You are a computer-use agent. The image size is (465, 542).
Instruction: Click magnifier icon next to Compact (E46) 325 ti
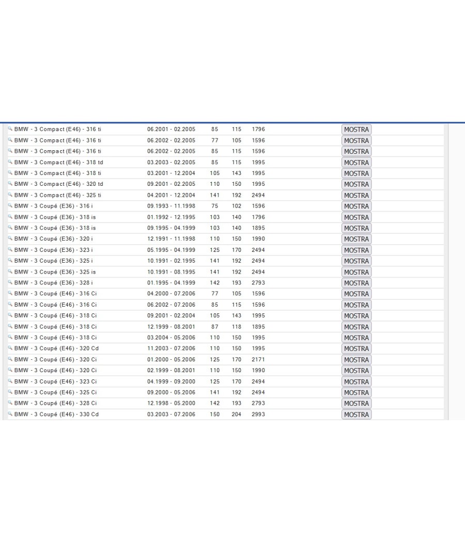pyautogui.click(x=10, y=195)
